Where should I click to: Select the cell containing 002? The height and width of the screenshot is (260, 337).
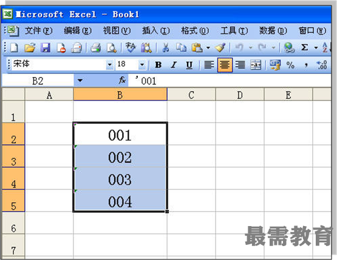(120, 156)
